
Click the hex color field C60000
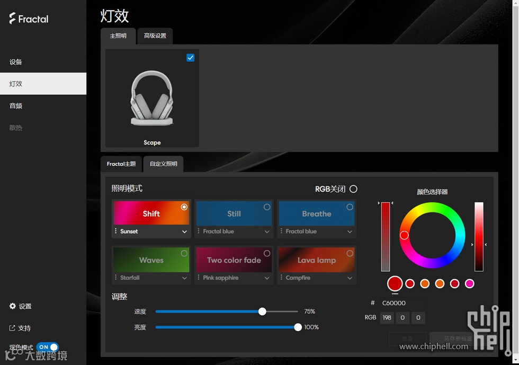pyautogui.click(x=402, y=302)
